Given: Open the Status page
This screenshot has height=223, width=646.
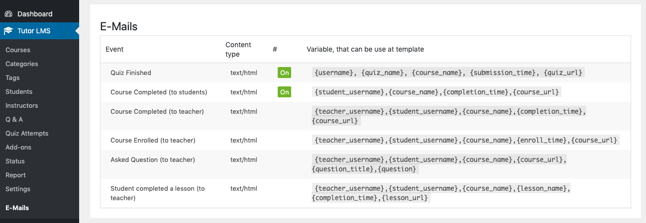Looking at the screenshot, I should click(x=15, y=161).
